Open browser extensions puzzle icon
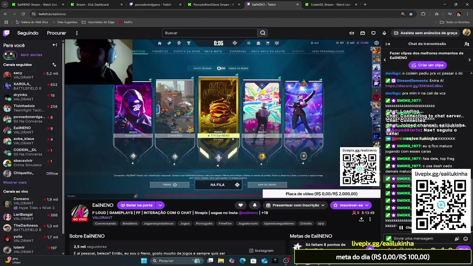This screenshot has height=266, width=473. [x=423, y=14]
